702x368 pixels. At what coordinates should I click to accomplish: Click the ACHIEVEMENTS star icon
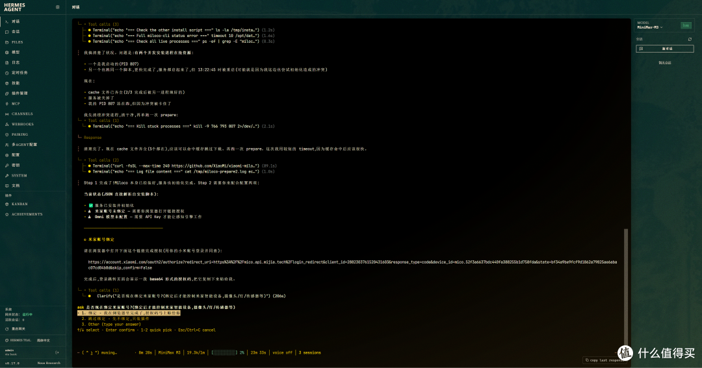(x=6, y=214)
